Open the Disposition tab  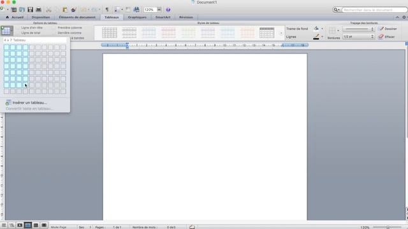[x=41, y=17]
